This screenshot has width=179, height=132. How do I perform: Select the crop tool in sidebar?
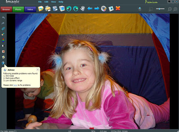click(3, 29)
